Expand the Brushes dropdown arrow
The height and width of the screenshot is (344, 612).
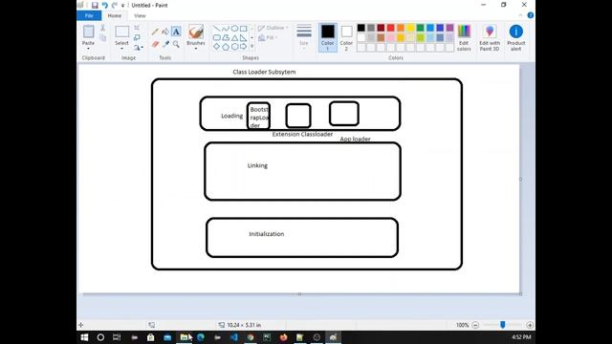196,49
